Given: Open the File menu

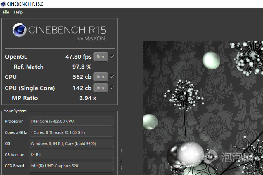Looking at the screenshot, I should point(6,12).
